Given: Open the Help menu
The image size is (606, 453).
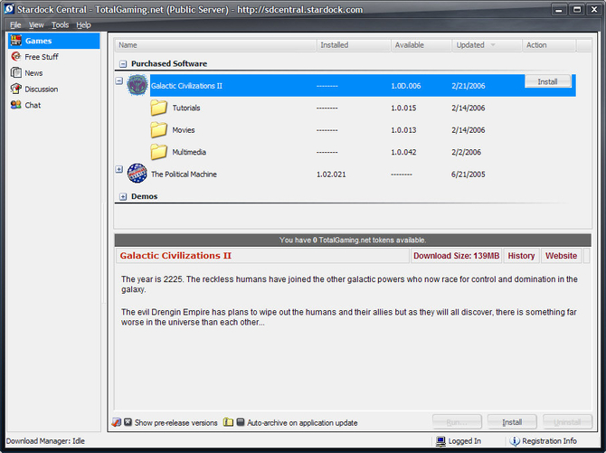Looking at the screenshot, I should pyautogui.click(x=83, y=25).
